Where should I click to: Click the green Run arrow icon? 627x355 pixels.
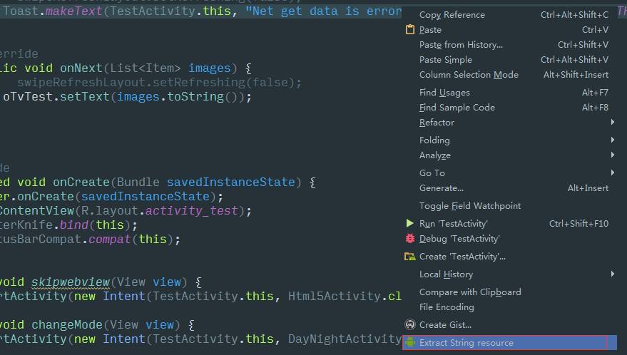click(410, 223)
